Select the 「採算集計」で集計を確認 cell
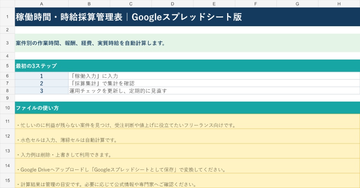 point(214,83)
